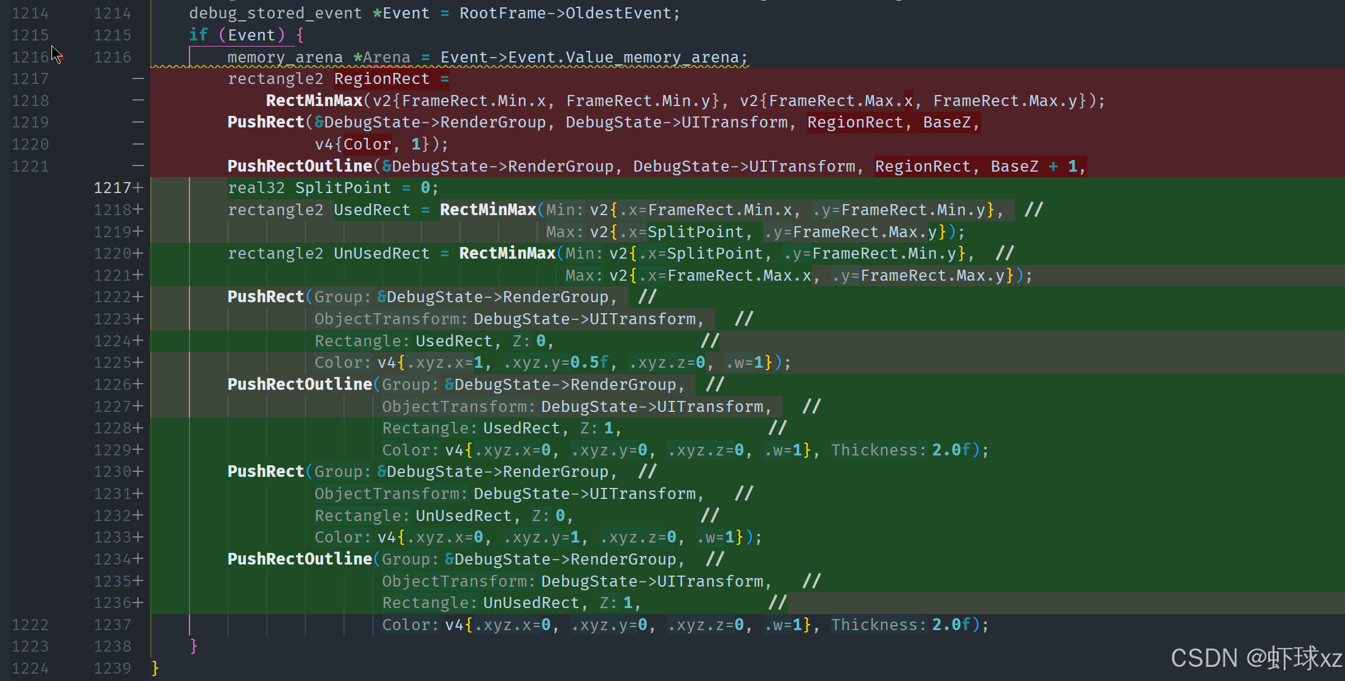Click the minus marker on deleted line 1219
The height and width of the screenshot is (681, 1345).
(x=138, y=122)
